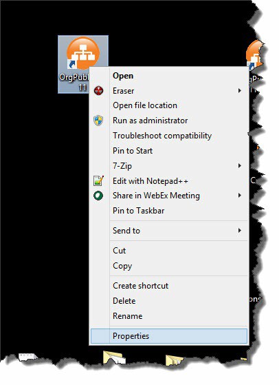Image resolution: width=279 pixels, height=385 pixels.
Task: Expand the Share in WebEx Meeting arrow
Action: pyautogui.click(x=240, y=196)
